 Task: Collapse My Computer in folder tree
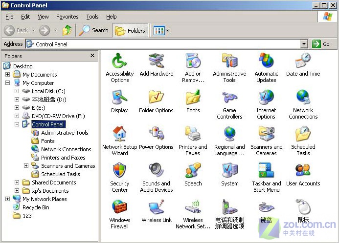click(7, 82)
